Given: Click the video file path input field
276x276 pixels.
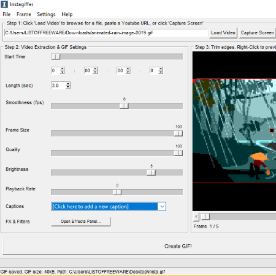Looking at the screenshot, I should (x=105, y=33).
